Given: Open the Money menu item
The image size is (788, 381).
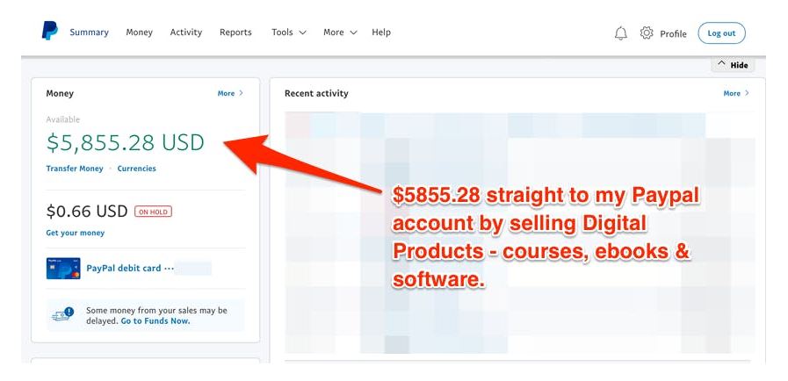Looking at the screenshot, I should (139, 32).
